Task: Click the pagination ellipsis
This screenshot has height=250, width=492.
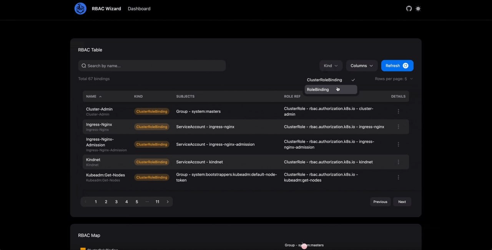Action: coord(147,202)
